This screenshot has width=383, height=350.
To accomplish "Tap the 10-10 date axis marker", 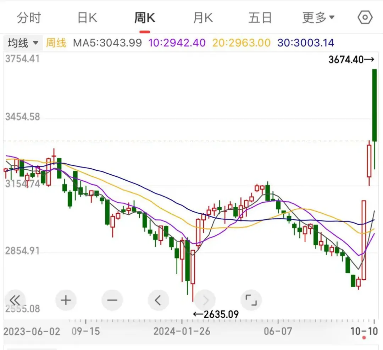I will pyautogui.click(x=364, y=332).
